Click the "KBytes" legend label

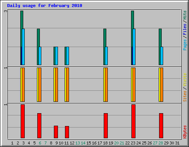185,132
